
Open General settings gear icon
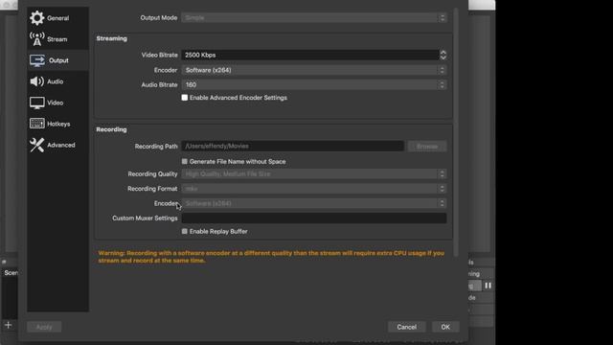[36, 18]
